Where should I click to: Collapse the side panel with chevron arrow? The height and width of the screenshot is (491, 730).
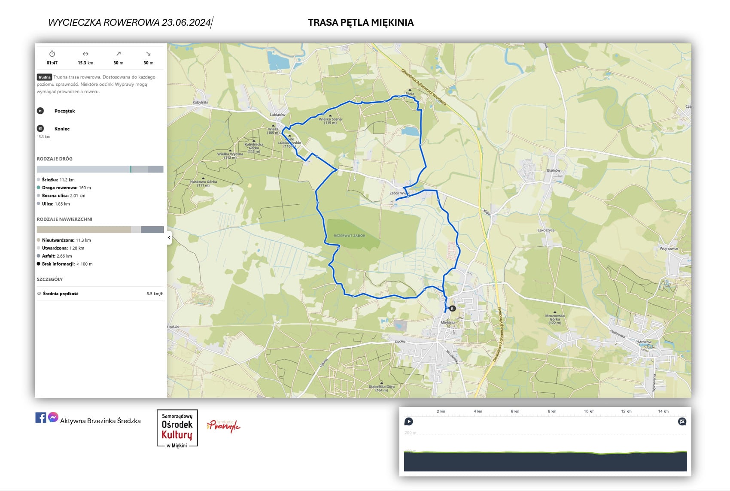point(169,238)
